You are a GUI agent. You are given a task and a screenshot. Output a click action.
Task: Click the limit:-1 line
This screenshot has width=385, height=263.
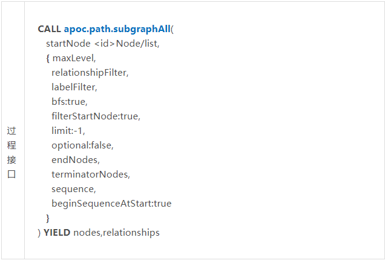click(x=68, y=131)
